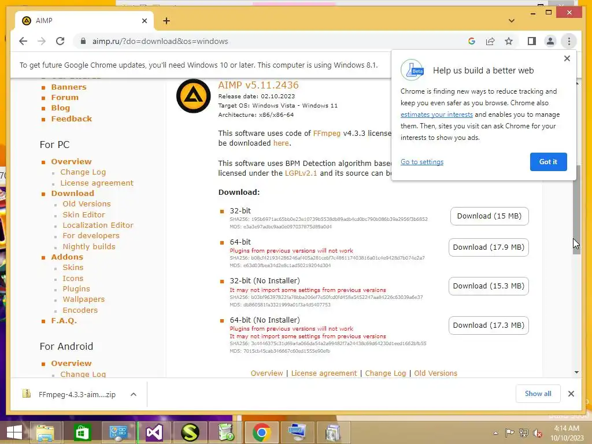
Task: Click the AIMP logo image
Action: pyautogui.click(x=193, y=96)
